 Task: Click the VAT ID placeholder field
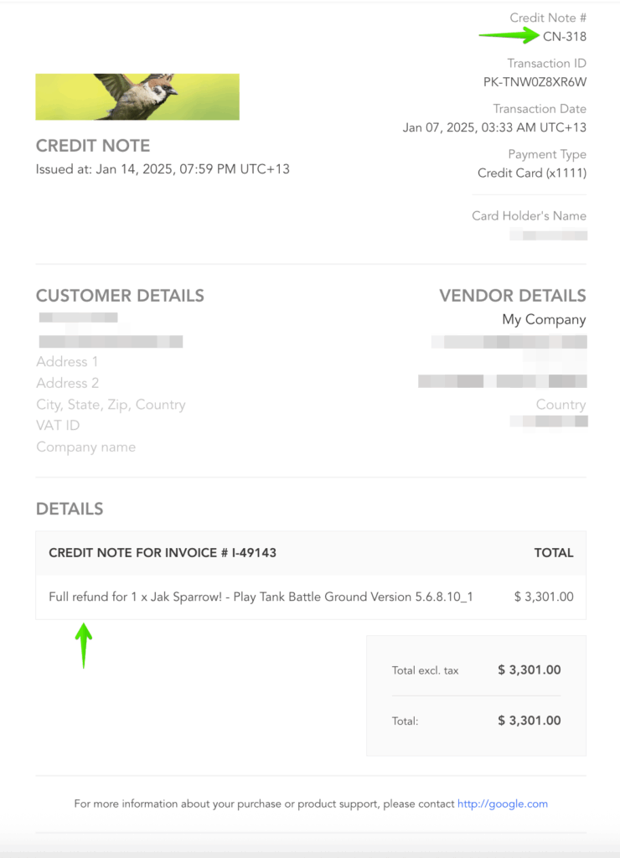[x=58, y=426]
